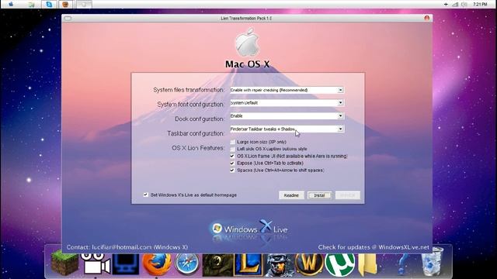Click the Contact hotmail address text
This screenshot has width=497, height=279.
127,247
